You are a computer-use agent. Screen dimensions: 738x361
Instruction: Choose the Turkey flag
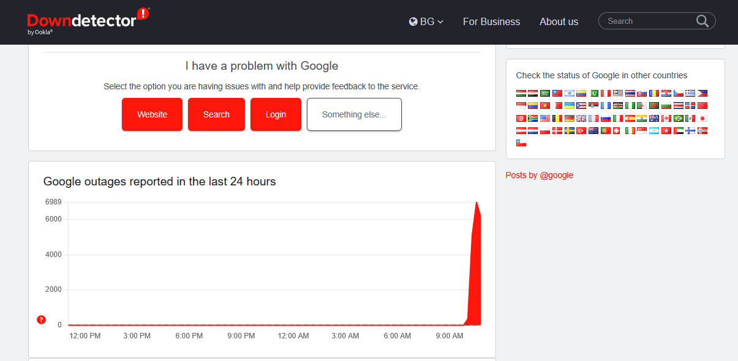tap(581, 130)
